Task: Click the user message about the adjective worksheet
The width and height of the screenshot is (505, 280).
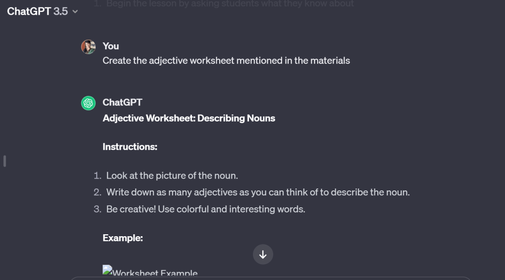Action: pos(226,61)
